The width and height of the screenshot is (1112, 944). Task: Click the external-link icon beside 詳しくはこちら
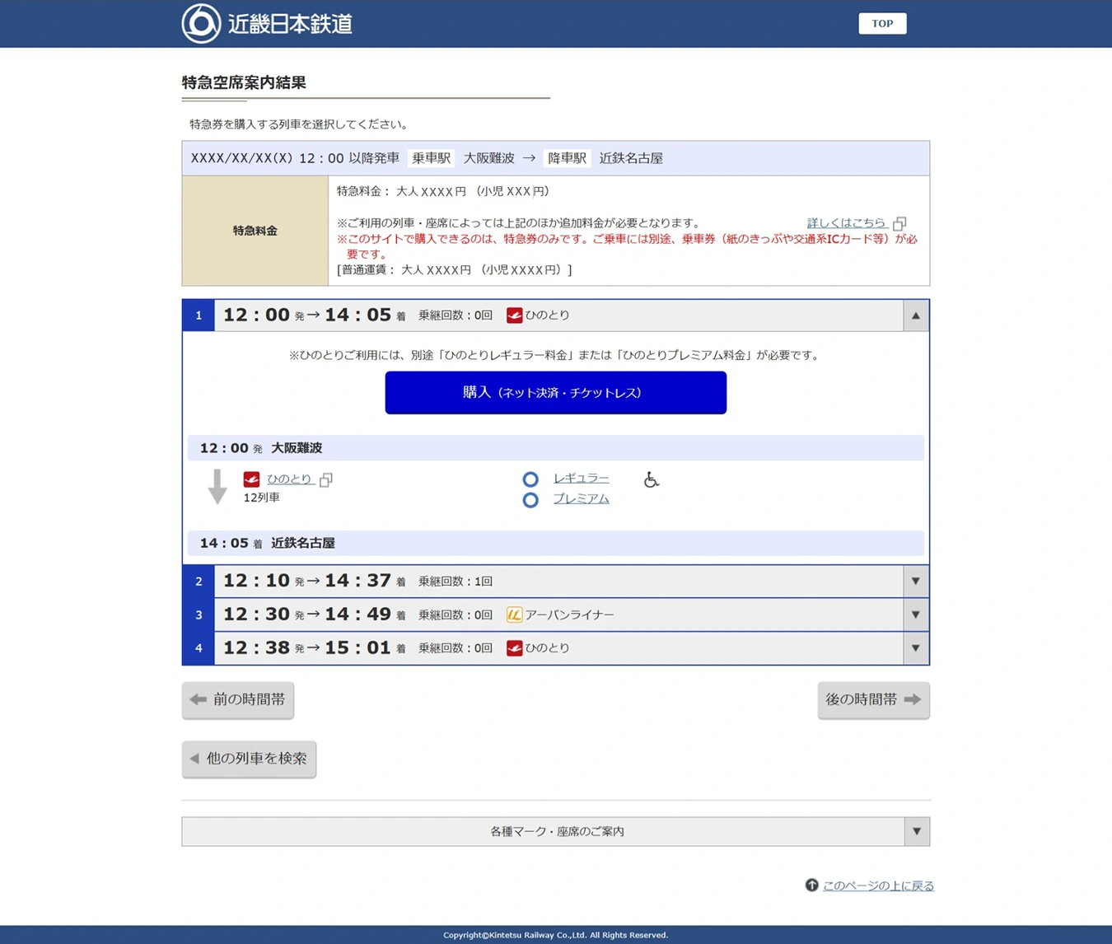click(899, 223)
